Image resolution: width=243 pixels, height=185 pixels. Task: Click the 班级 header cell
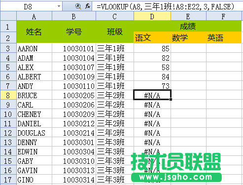point(115,32)
